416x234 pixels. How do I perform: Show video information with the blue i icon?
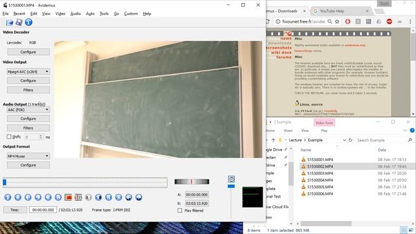tap(29, 22)
